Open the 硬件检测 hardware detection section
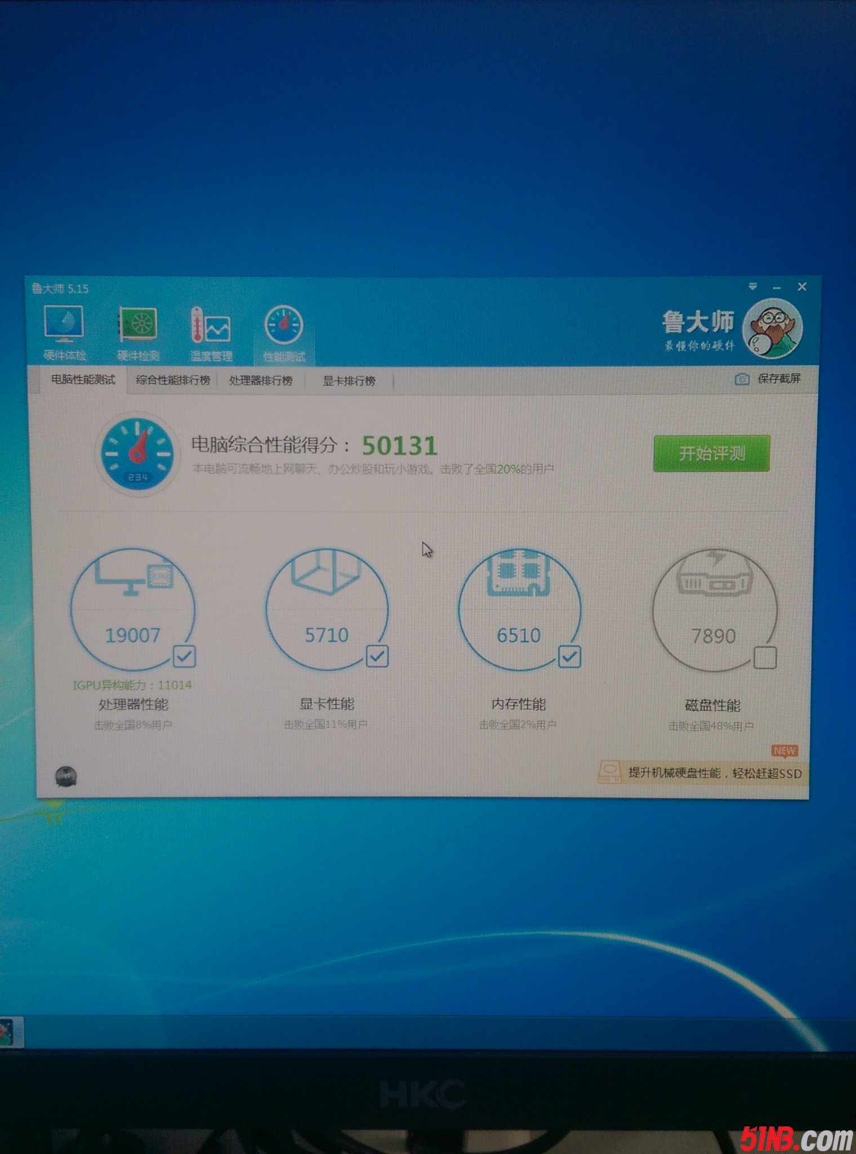The height and width of the screenshot is (1154, 856). coord(138,332)
